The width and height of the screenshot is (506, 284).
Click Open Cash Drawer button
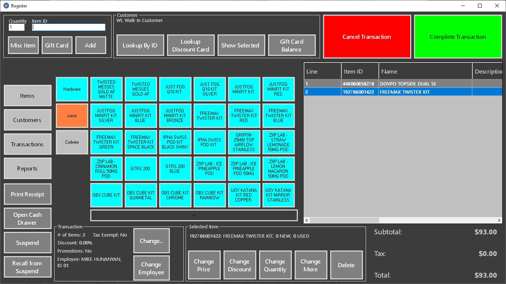tap(27, 218)
